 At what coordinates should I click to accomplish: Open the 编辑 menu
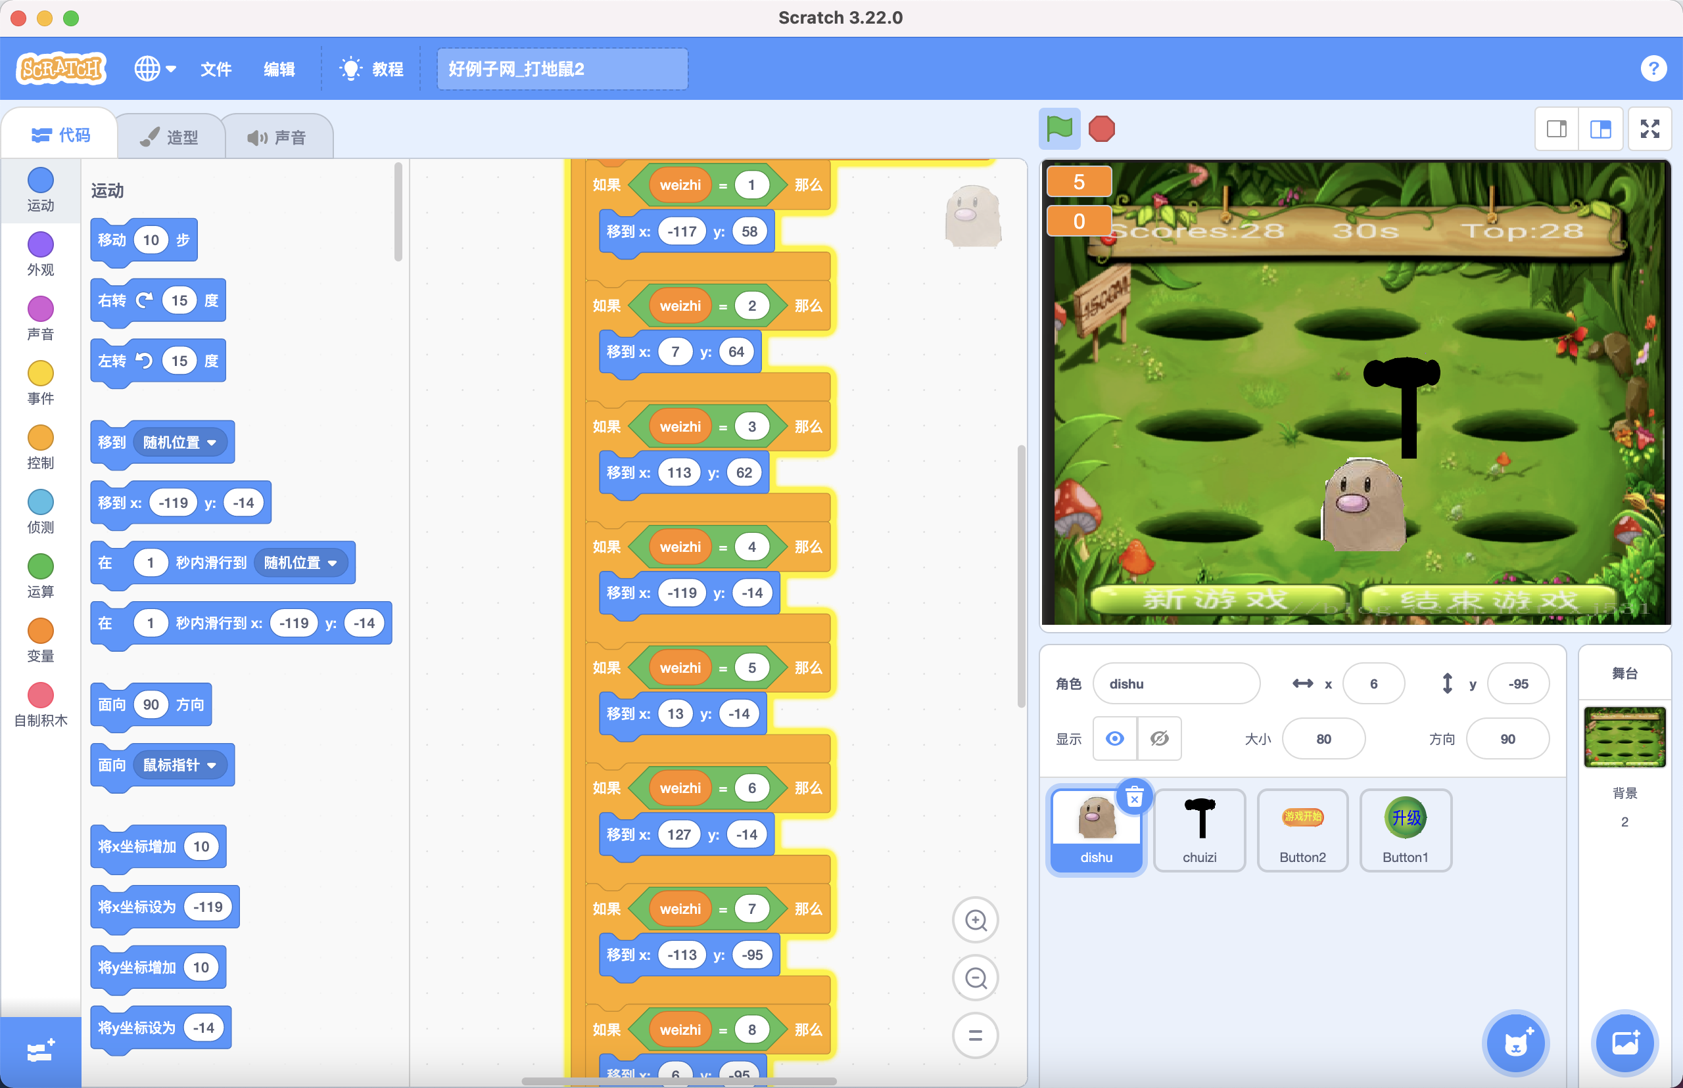[x=279, y=68]
